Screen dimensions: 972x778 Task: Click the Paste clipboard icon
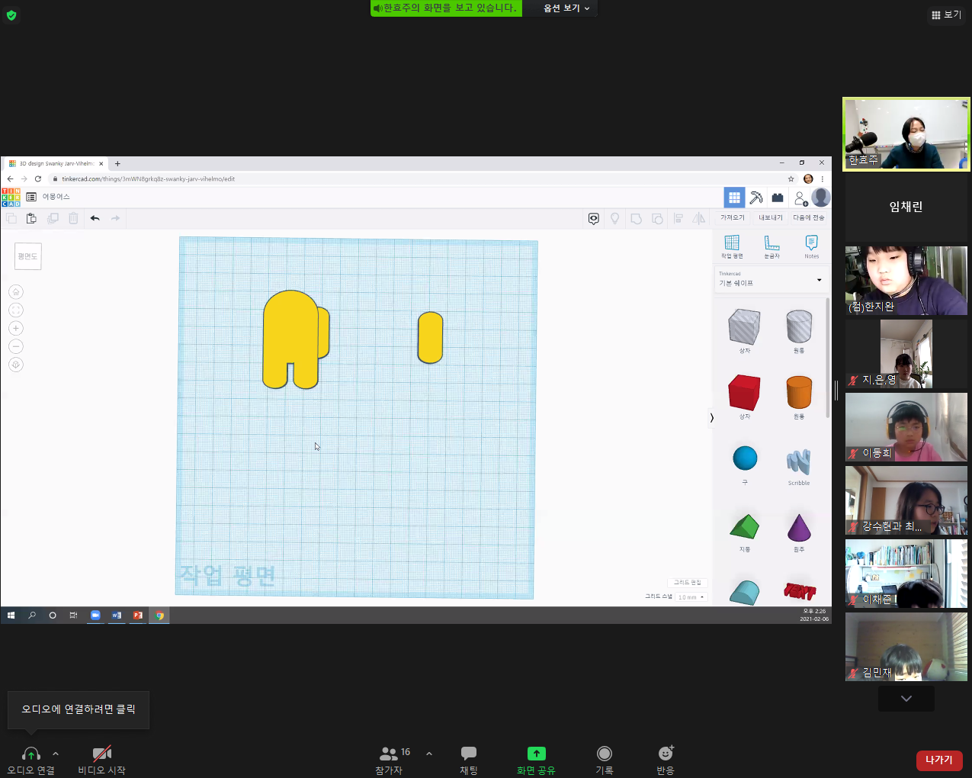tap(31, 218)
